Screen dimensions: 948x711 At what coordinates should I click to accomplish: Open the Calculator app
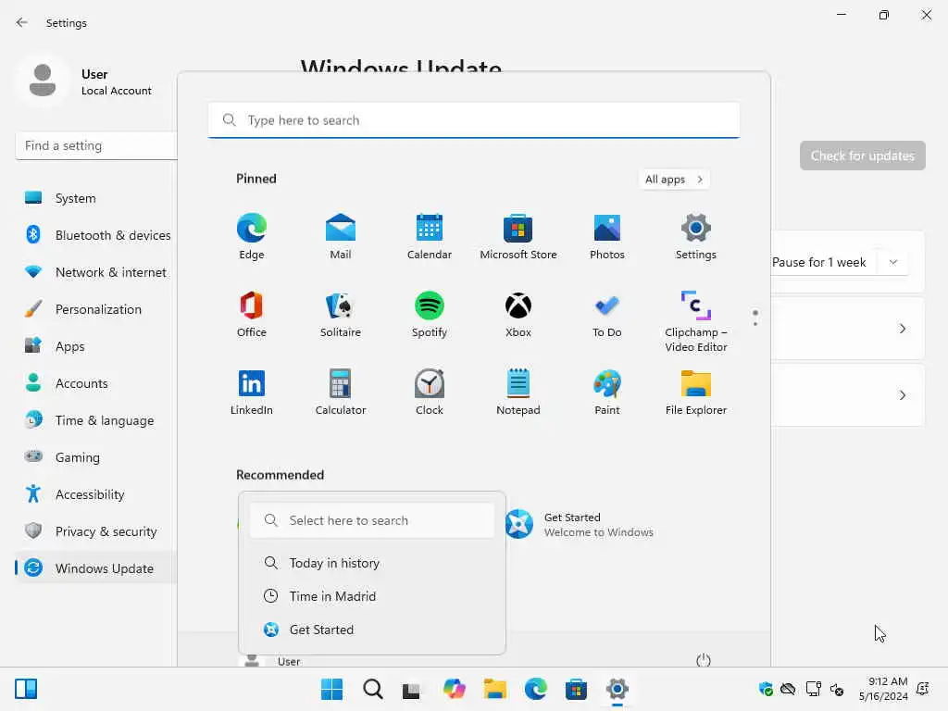(x=341, y=392)
